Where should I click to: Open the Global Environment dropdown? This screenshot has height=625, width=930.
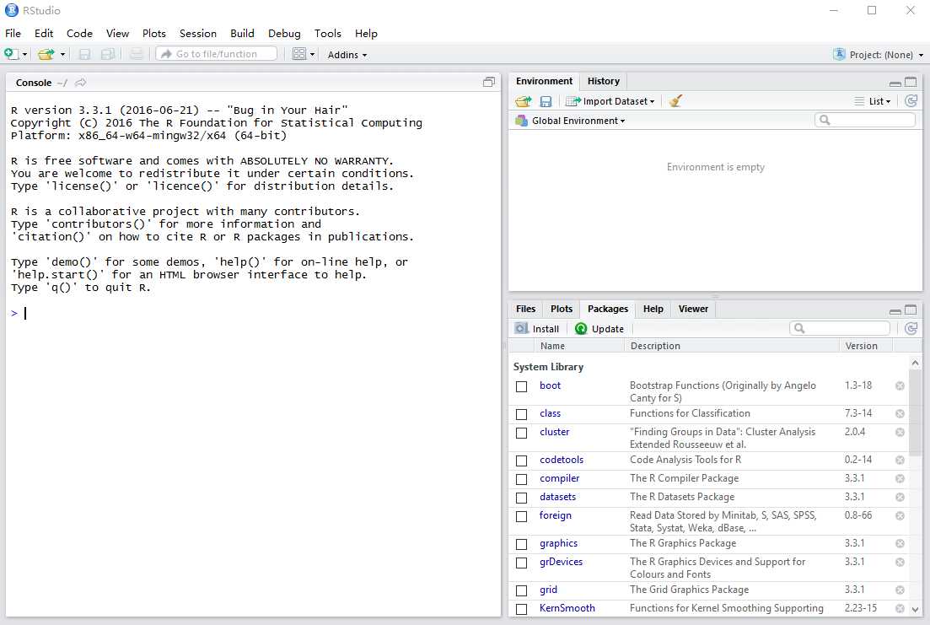click(x=571, y=121)
